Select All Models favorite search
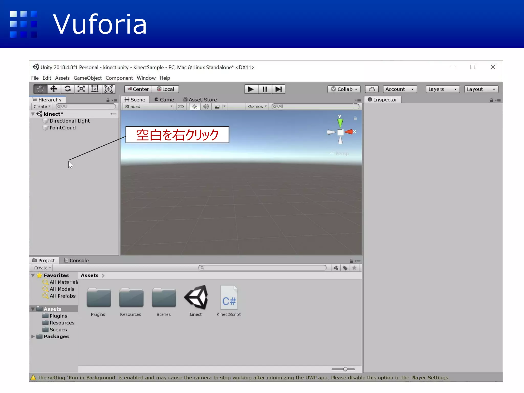Viewport: 524px width, 393px height. tap(62, 289)
